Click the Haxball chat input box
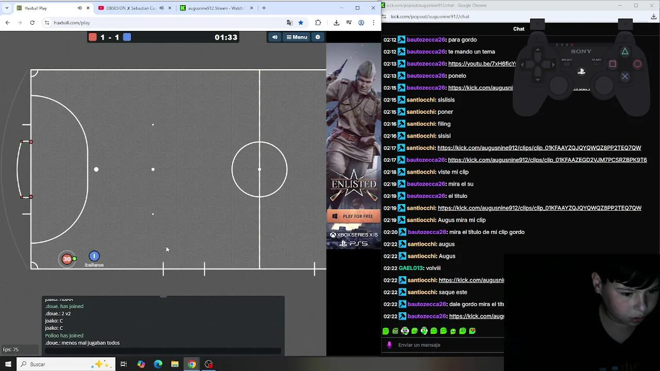 [x=163, y=351]
